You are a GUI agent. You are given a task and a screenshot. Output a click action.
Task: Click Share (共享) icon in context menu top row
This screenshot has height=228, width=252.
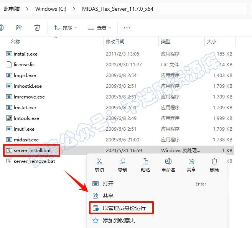tap(191, 165)
